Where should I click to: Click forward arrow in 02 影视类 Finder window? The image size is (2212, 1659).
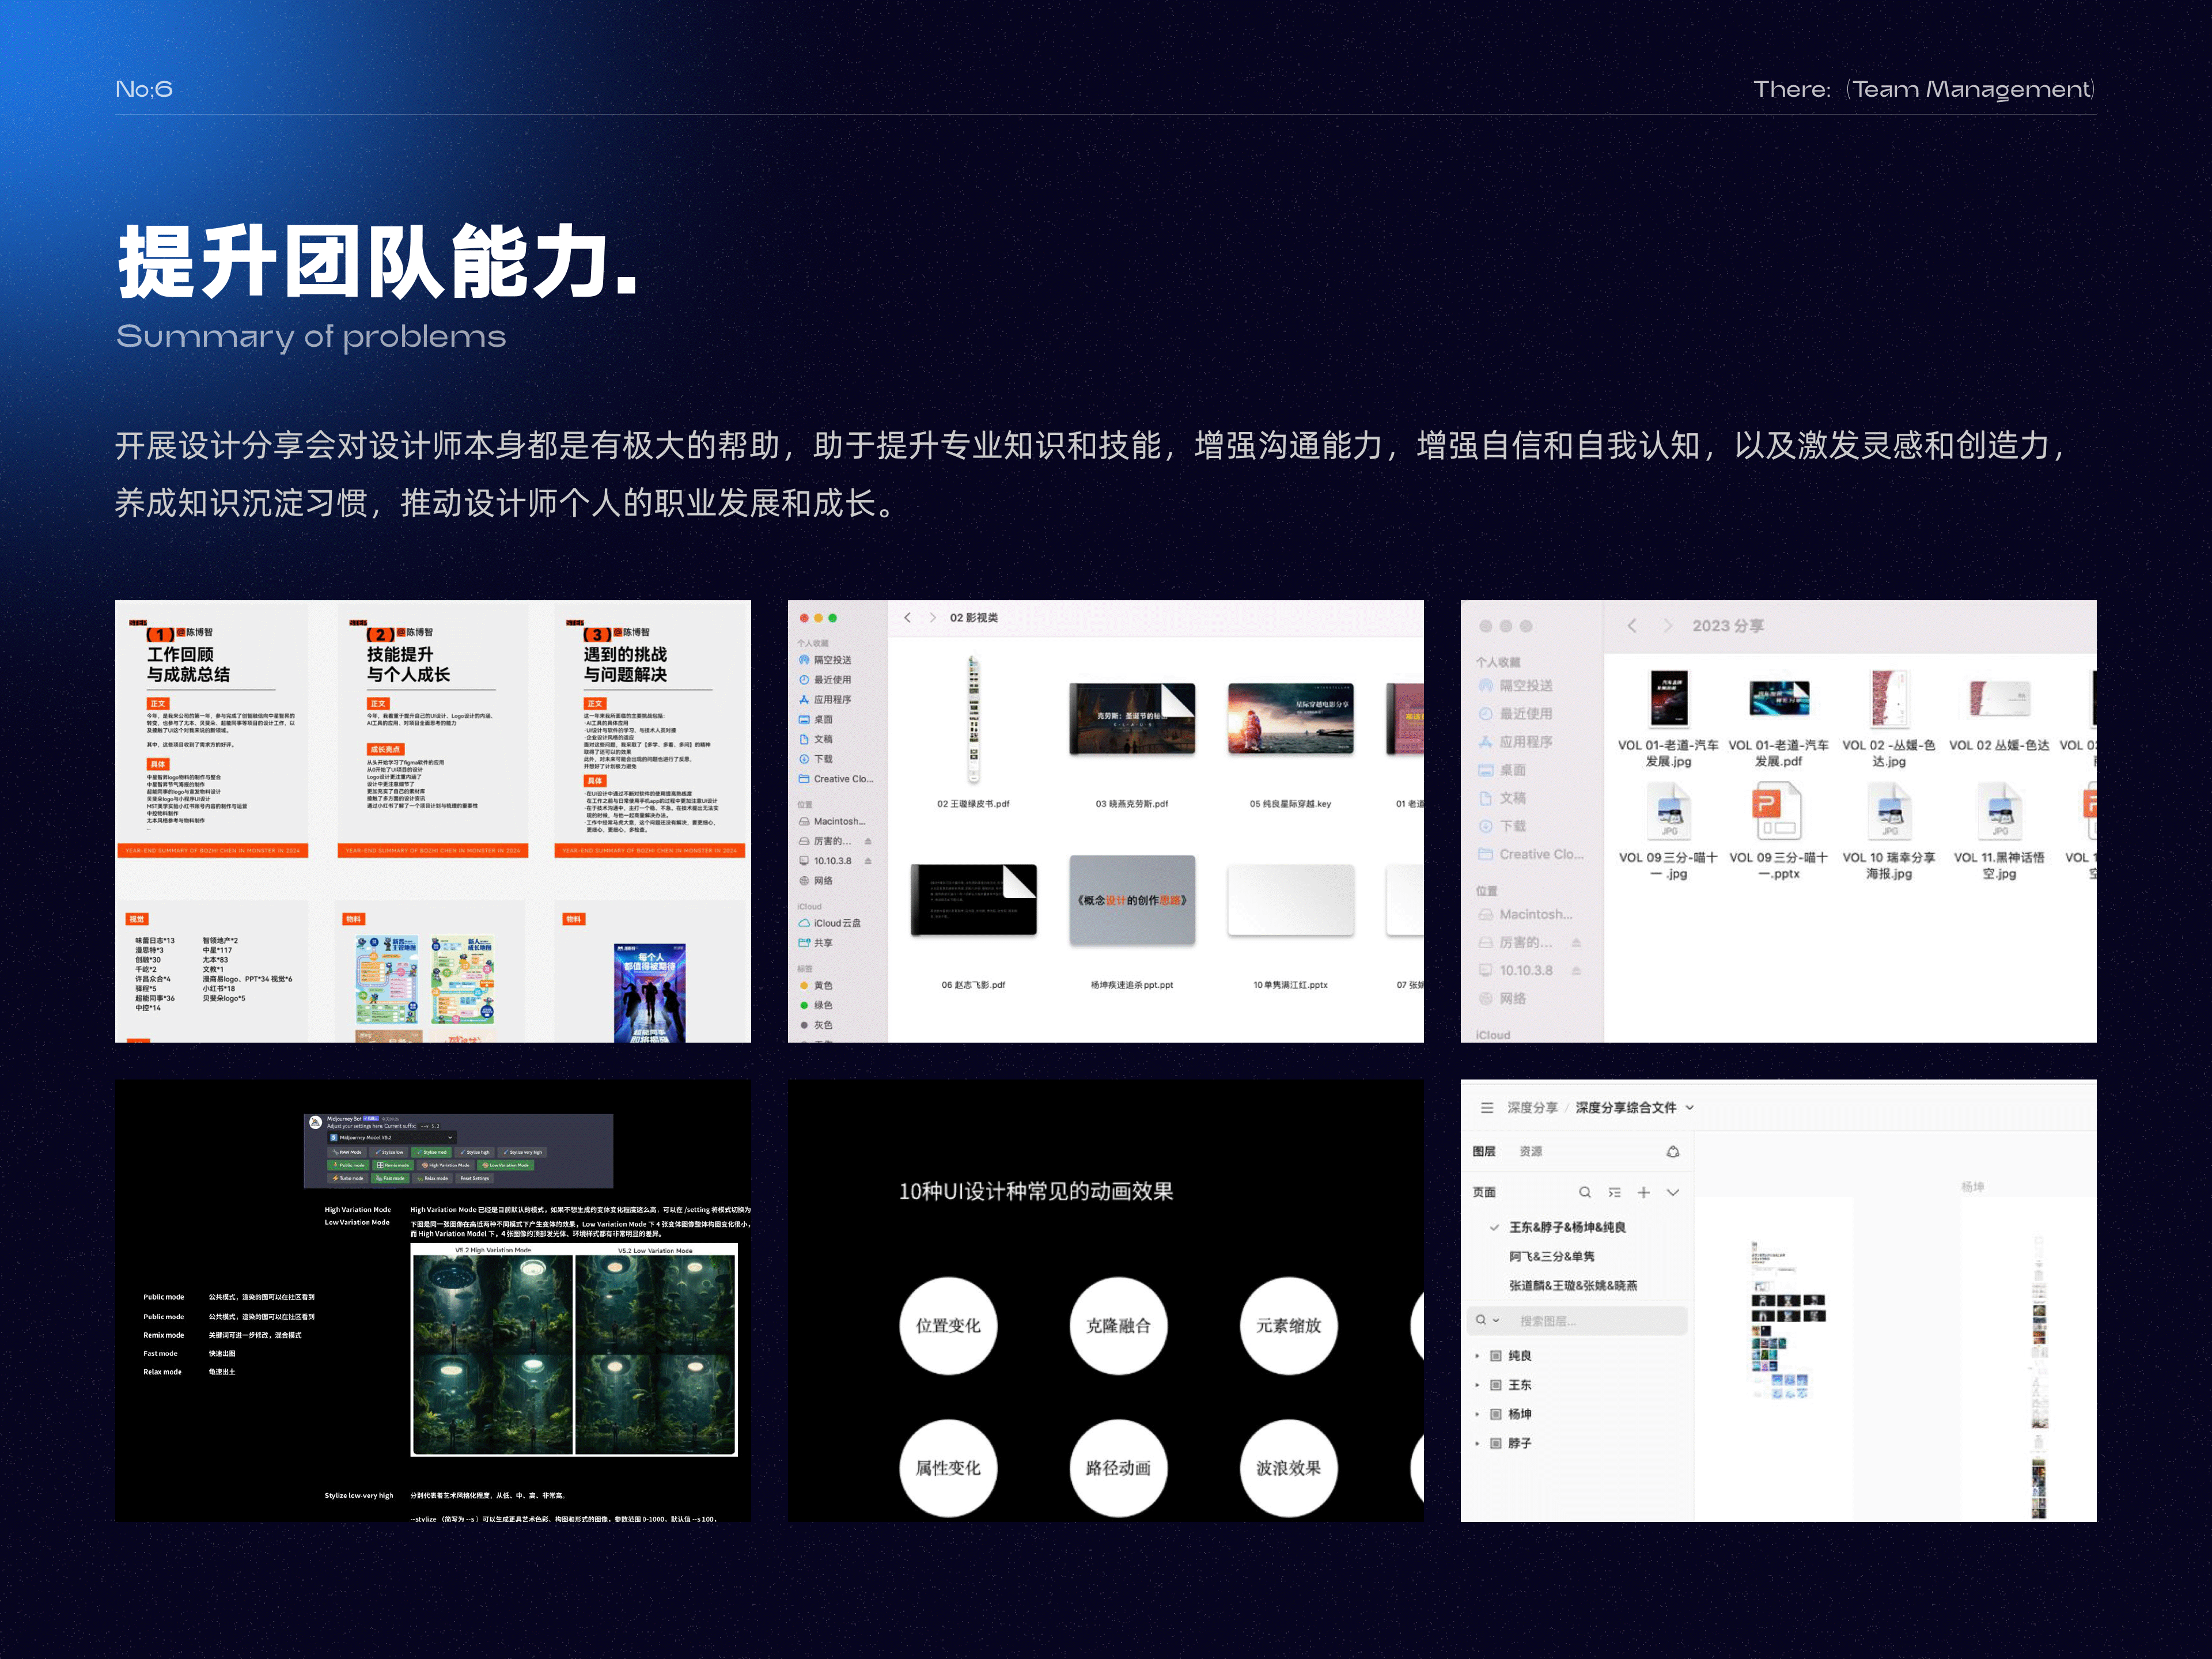pyautogui.click(x=933, y=617)
